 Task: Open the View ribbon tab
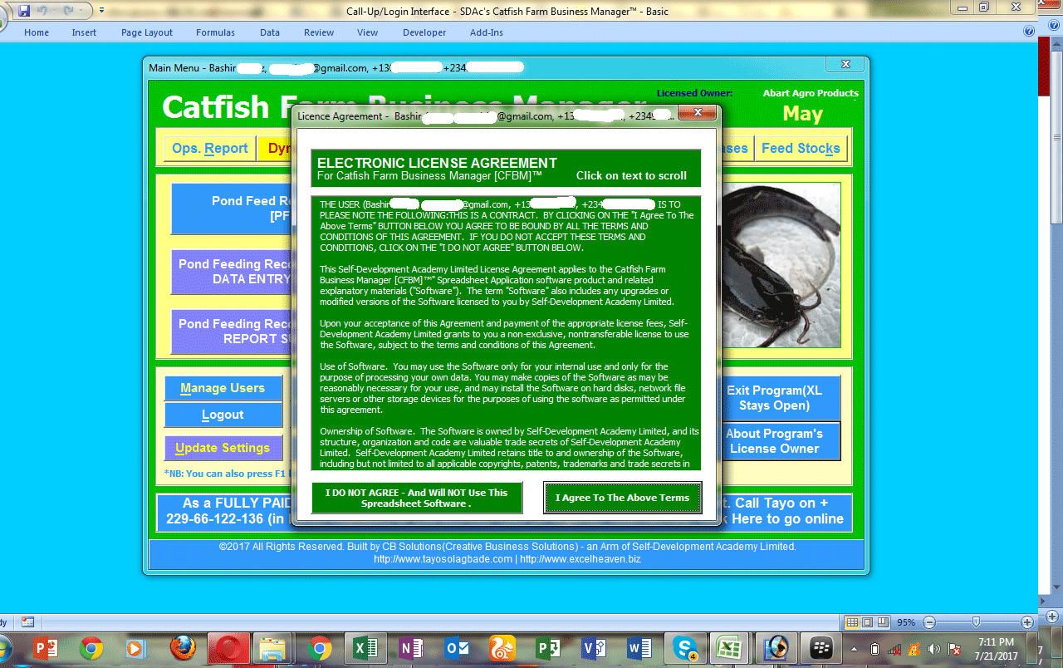pos(367,32)
